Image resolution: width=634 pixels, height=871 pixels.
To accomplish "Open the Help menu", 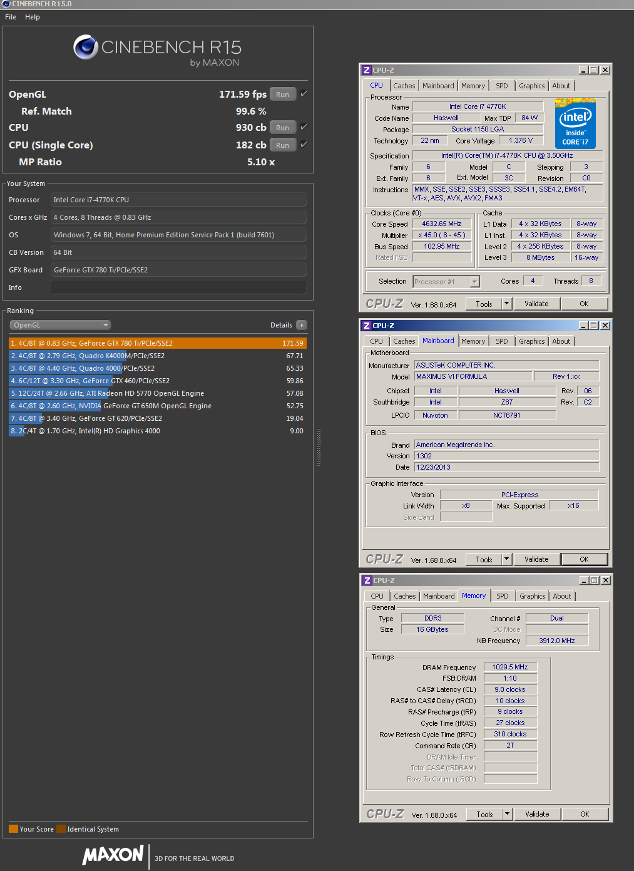I will (x=33, y=17).
